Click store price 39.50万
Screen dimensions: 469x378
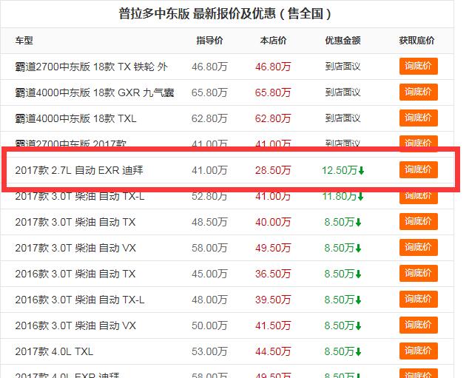click(x=273, y=300)
